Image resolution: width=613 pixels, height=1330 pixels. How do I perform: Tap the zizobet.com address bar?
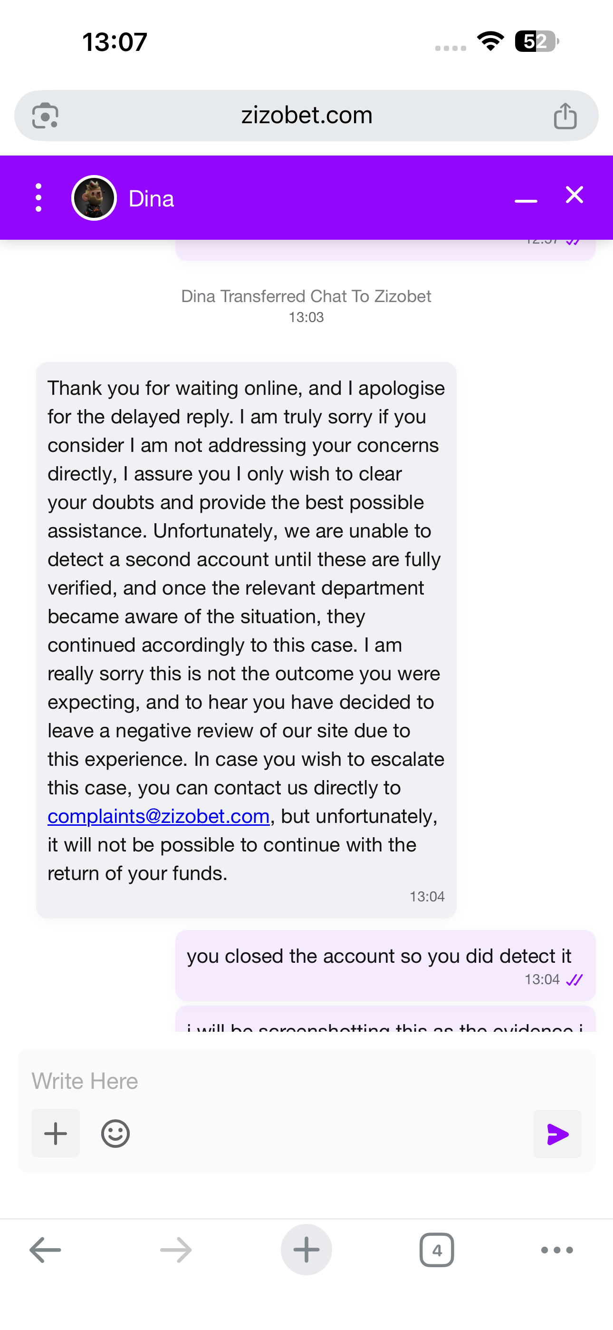coord(306,116)
